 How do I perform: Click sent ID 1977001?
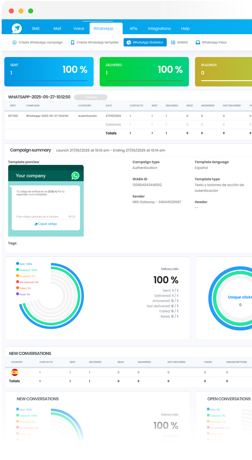[x=13, y=116]
